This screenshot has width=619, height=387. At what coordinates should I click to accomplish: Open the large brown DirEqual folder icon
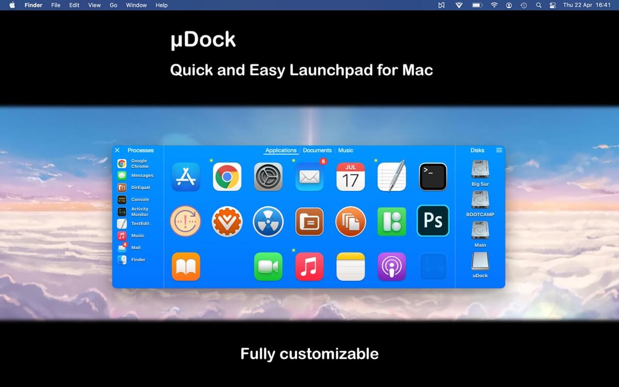click(309, 221)
